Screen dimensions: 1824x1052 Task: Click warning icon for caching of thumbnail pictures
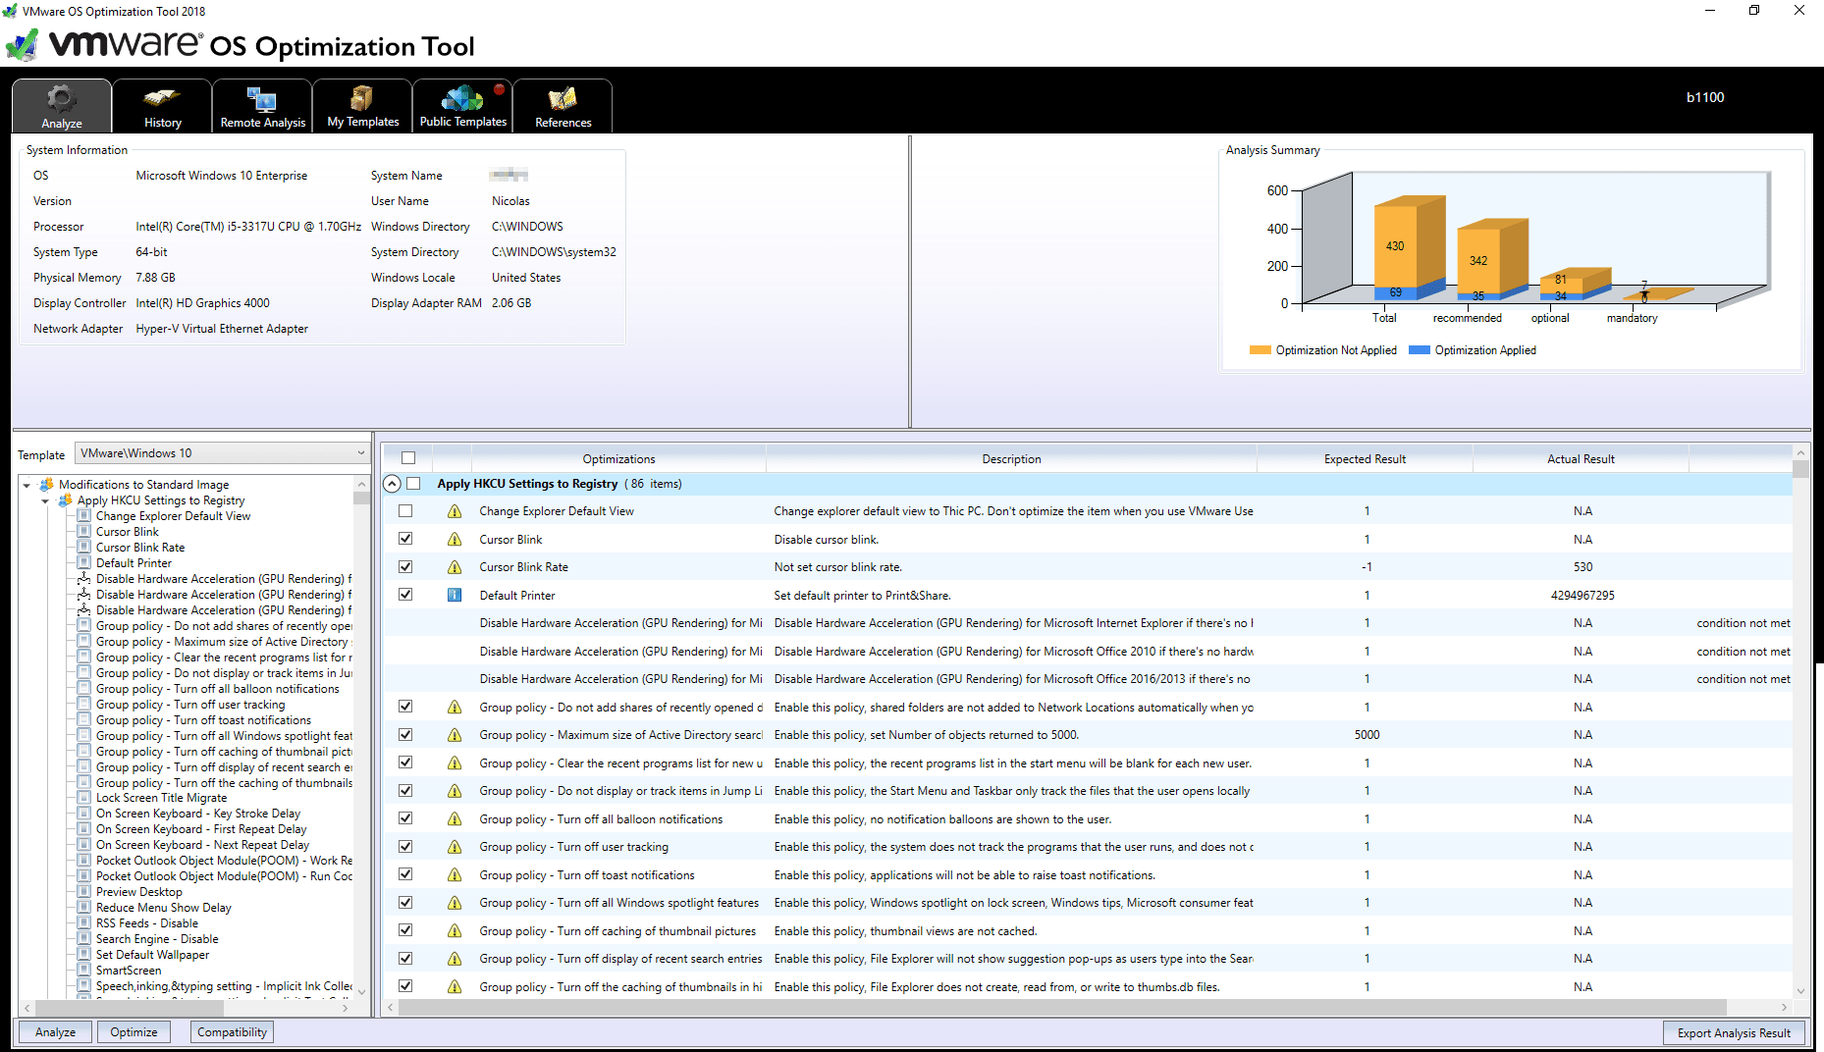[x=455, y=931]
